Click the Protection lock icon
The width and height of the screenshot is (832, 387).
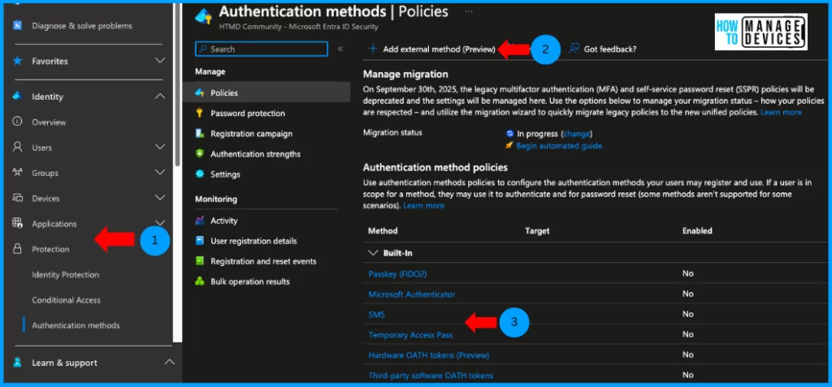click(17, 248)
